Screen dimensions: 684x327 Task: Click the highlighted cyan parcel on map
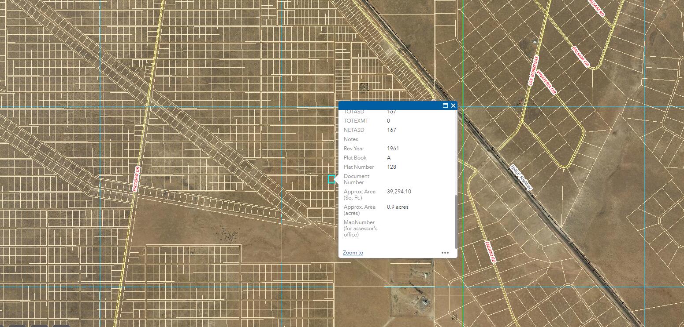[x=331, y=179]
